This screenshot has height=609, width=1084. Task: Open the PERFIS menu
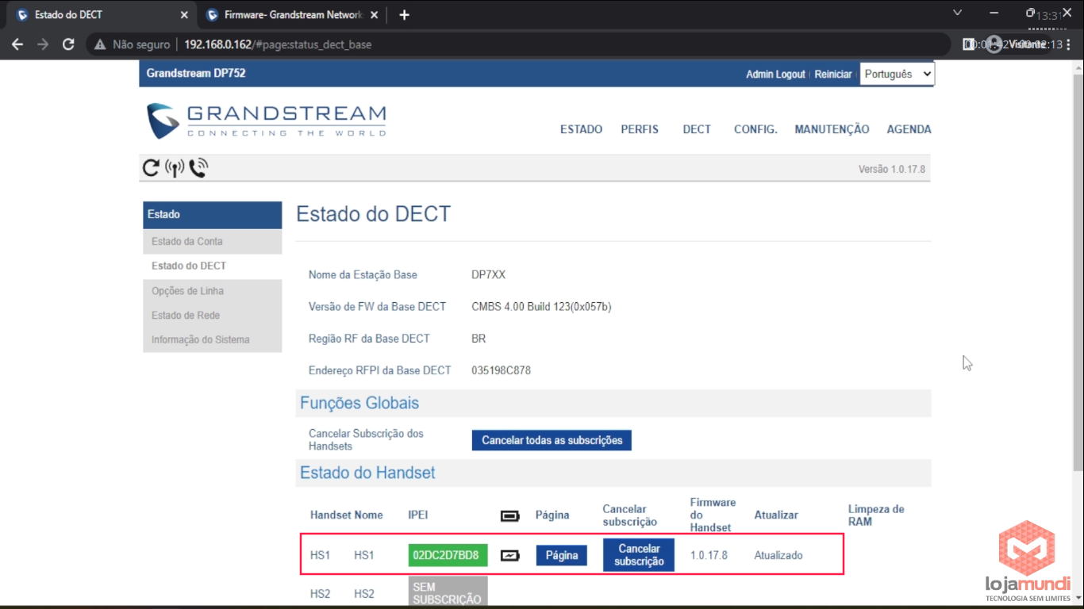[640, 129]
